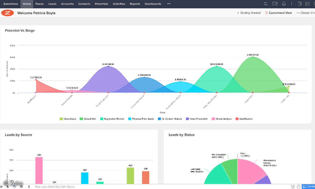Open the Dashboards tab
Image resolution: width=315 pixels, height=189 pixels.
coord(153,4)
